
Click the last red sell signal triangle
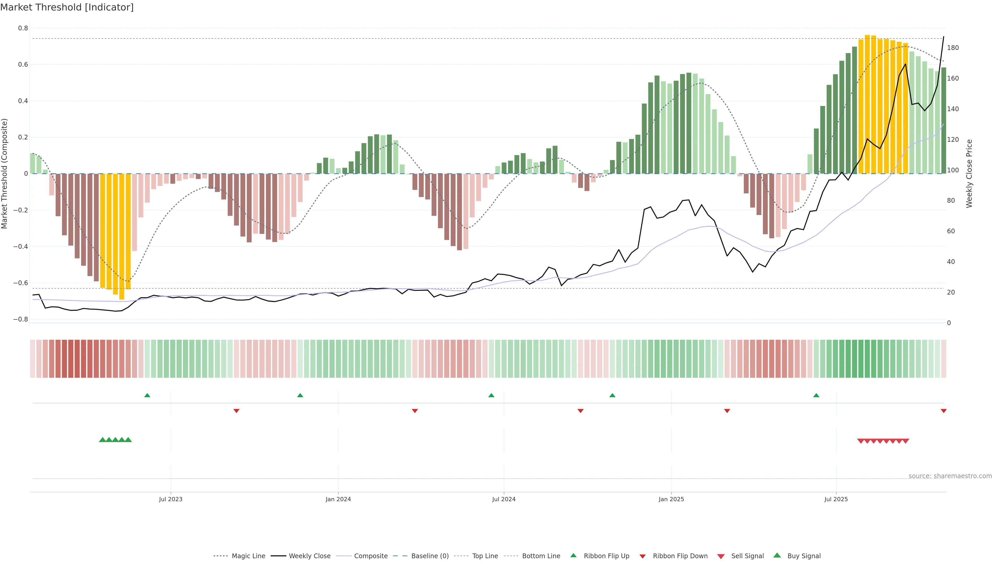906,441
